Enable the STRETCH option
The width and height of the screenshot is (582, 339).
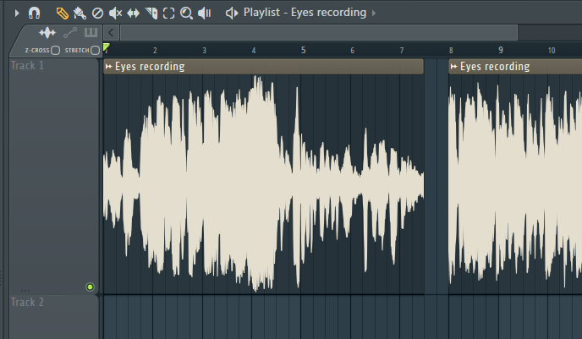coord(95,51)
